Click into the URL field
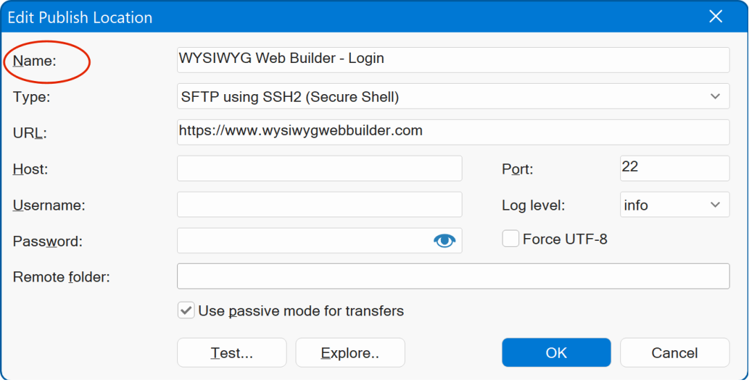This screenshot has width=749, height=382. [453, 132]
